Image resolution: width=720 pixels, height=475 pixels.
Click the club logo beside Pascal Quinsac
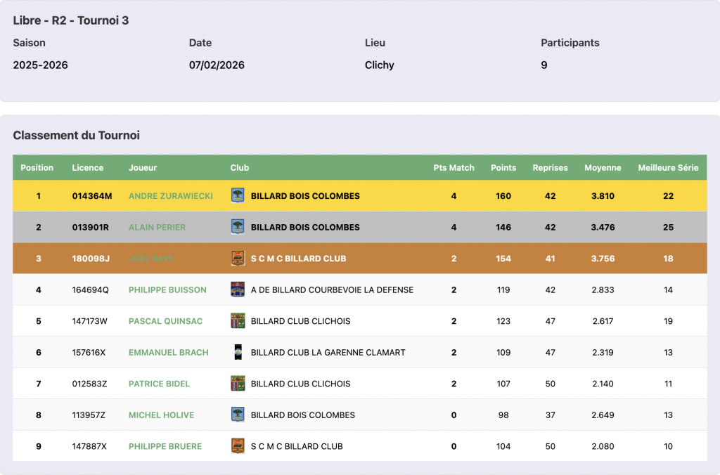(238, 321)
